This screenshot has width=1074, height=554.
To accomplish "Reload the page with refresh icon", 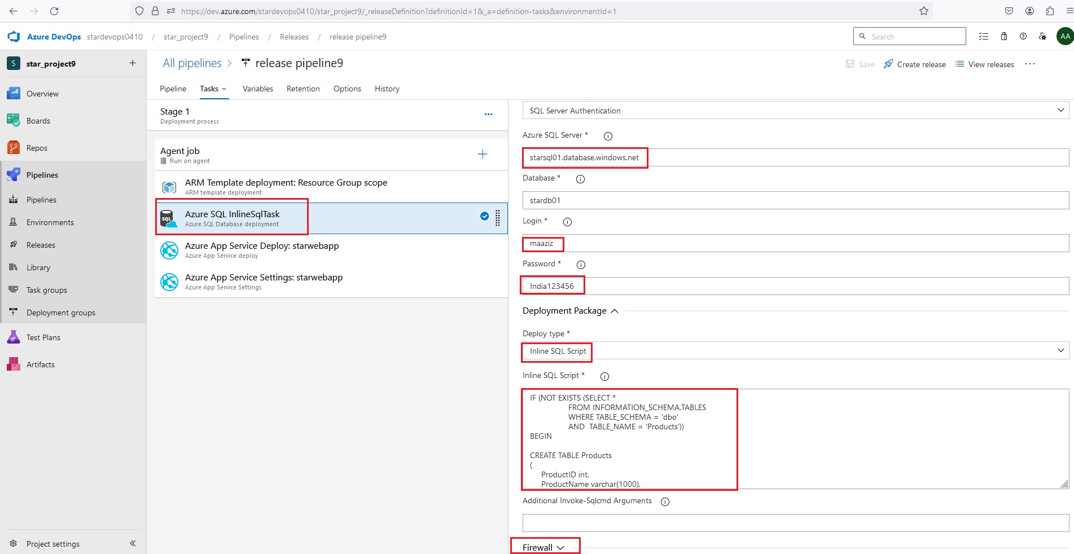I will [x=54, y=11].
